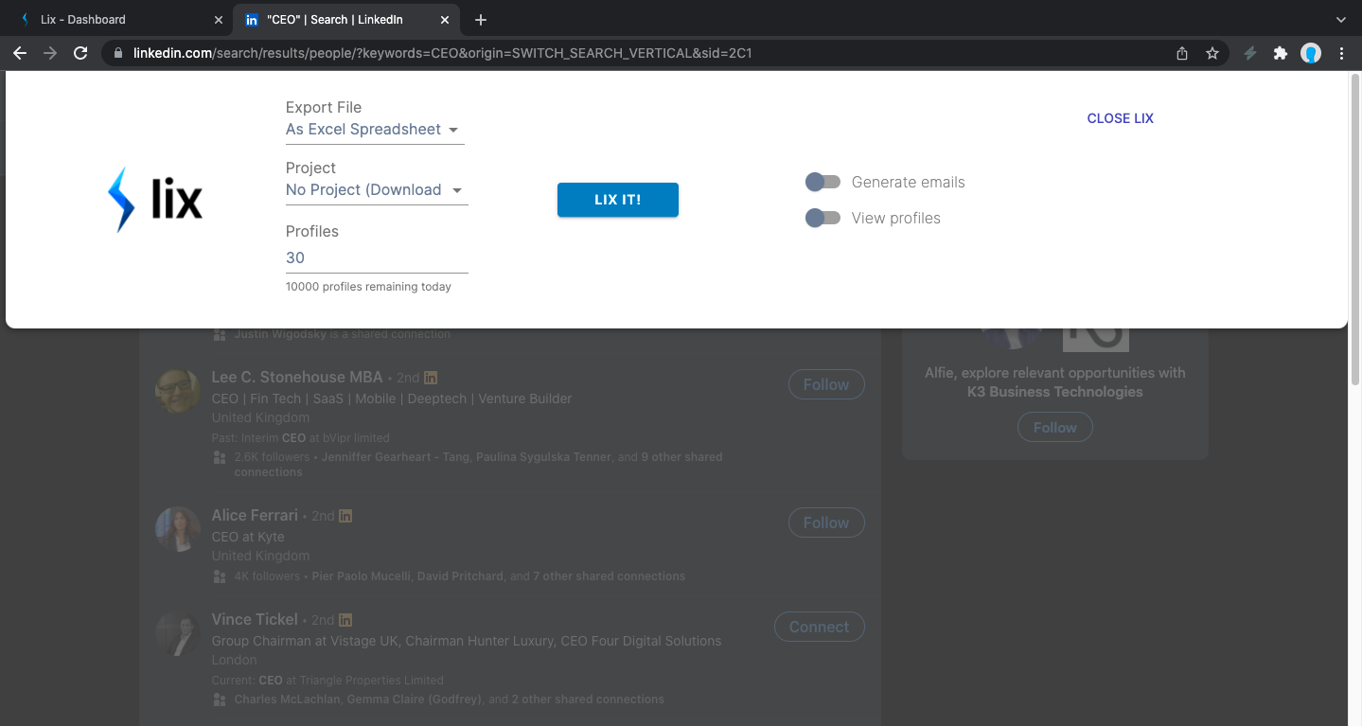
Task: Click the "Generate emails" label
Action: [x=909, y=182]
